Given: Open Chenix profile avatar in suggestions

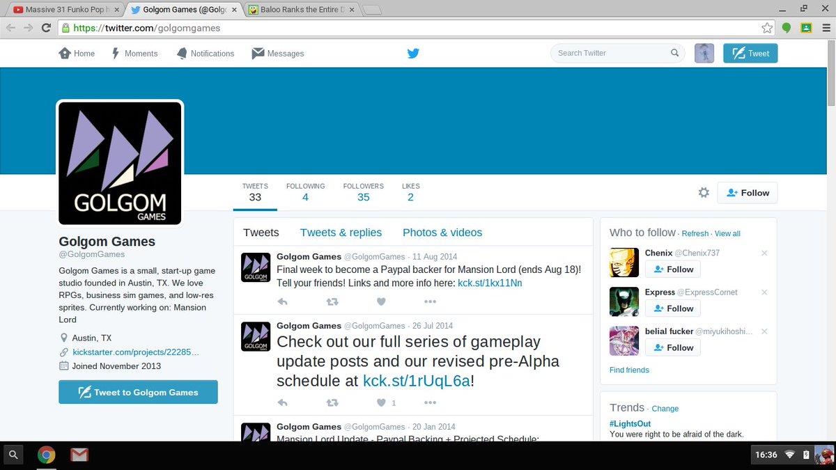Looking at the screenshot, I should click(x=624, y=263).
